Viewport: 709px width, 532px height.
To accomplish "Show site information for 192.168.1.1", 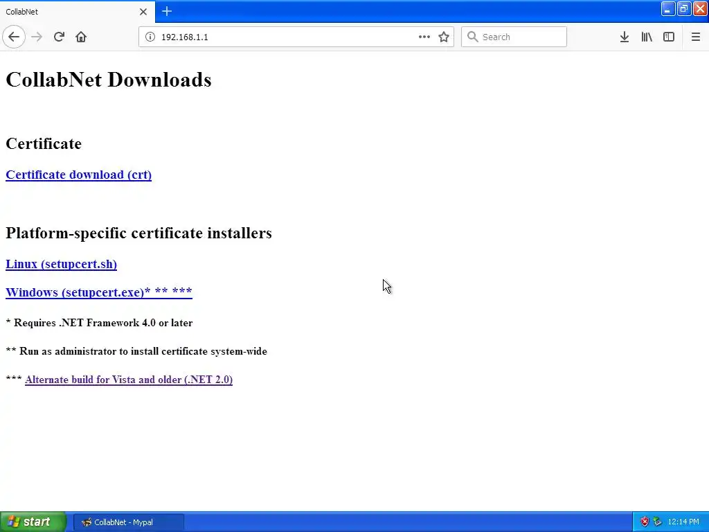I will pyautogui.click(x=150, y=37).
